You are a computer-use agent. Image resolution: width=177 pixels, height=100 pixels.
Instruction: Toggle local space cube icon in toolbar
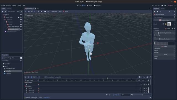coord(45,11)
